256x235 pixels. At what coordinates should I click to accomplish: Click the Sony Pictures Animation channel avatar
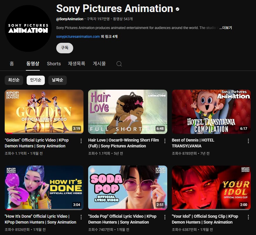28,28
